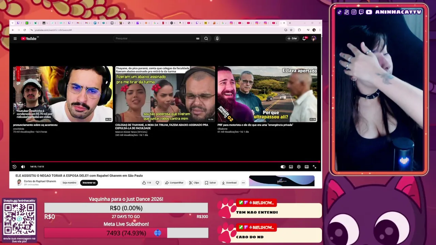Play the Thayane abaixo-assinado suggested video

[165, 94]
